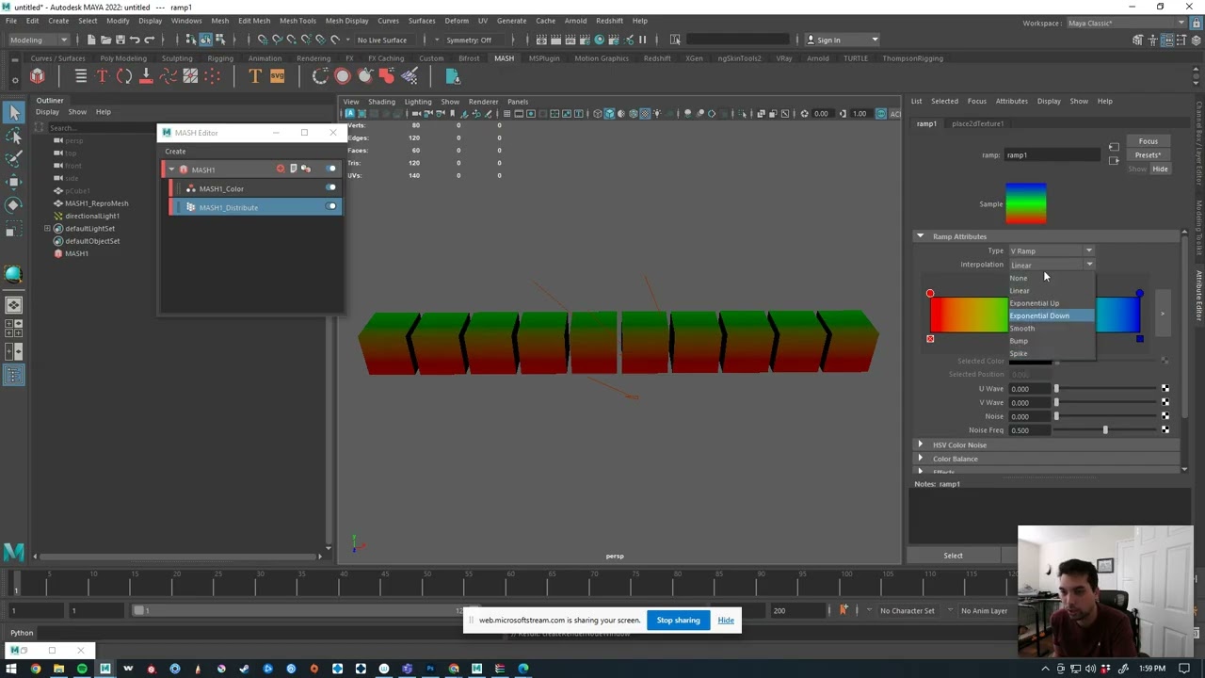Click the V Wave map checker button

tap(1165, 402)
